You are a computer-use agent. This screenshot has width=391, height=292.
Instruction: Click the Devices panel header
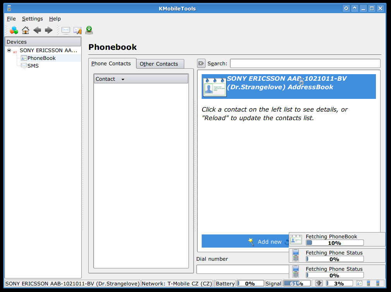pyautogui.click(x=43, y=42)
